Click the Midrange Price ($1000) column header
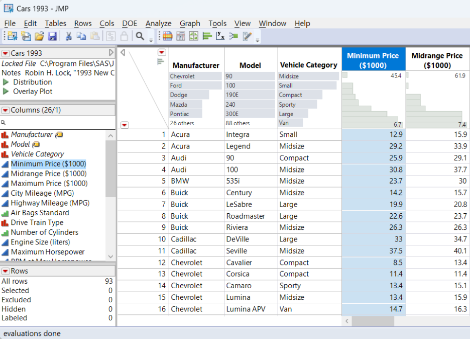Image resolution: width=470 pixels, height=339 pixels. click(437, 60)
